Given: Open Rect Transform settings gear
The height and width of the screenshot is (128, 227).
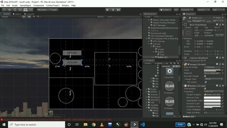Looking at the screenshot, I should (223, 25).
